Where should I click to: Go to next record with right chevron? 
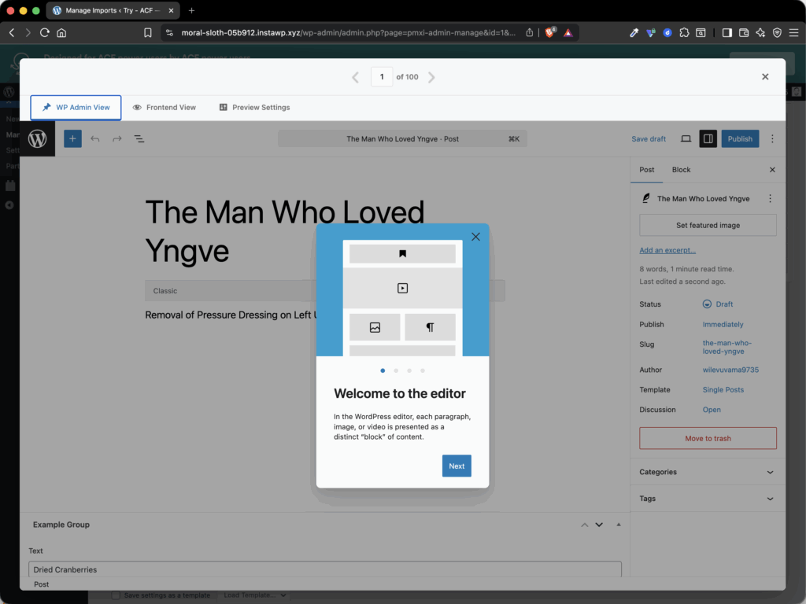431,77
